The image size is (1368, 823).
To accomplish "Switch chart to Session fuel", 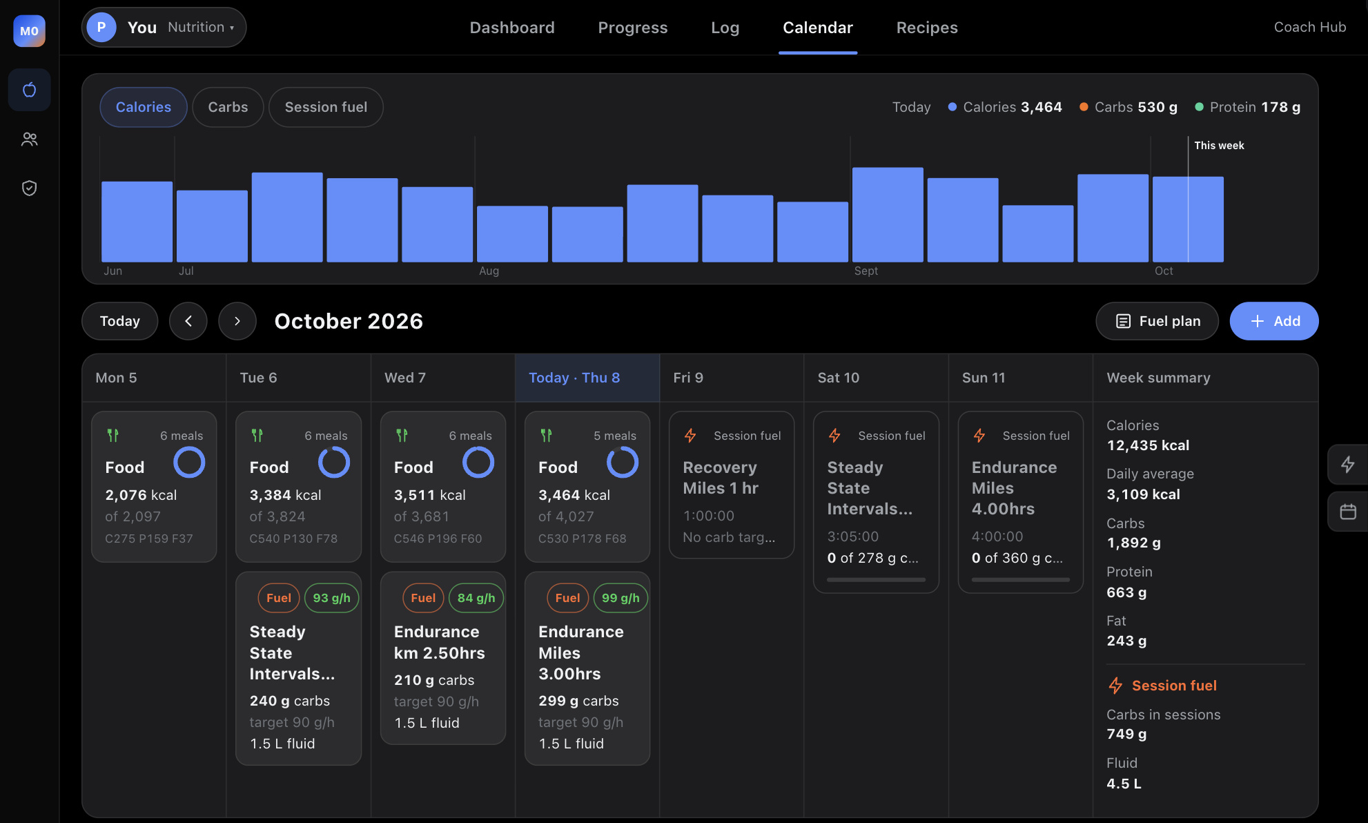I will pyautogui.click(x=326, y=107).
